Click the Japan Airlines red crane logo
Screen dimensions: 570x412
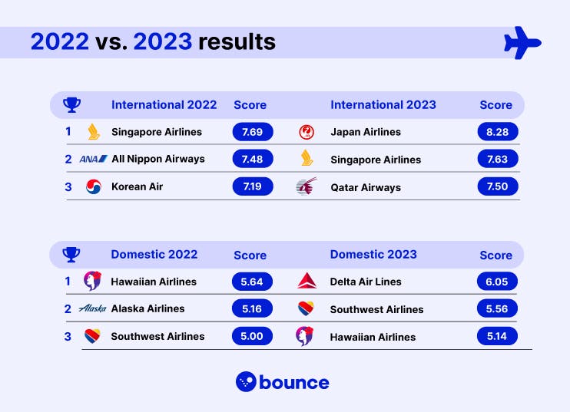click(306, 132)
